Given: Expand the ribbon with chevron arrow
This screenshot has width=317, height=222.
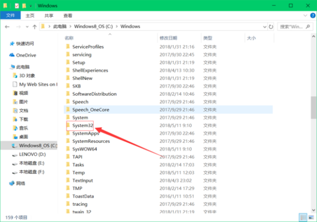Looking at the screenshot, I should click(305, 16).
